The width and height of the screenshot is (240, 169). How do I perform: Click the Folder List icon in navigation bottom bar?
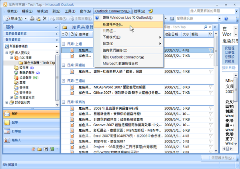pos(39,149)
